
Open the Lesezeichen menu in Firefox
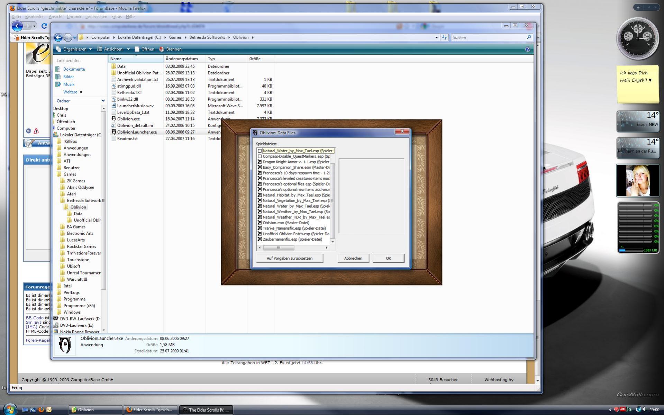(x=96, y=17)
